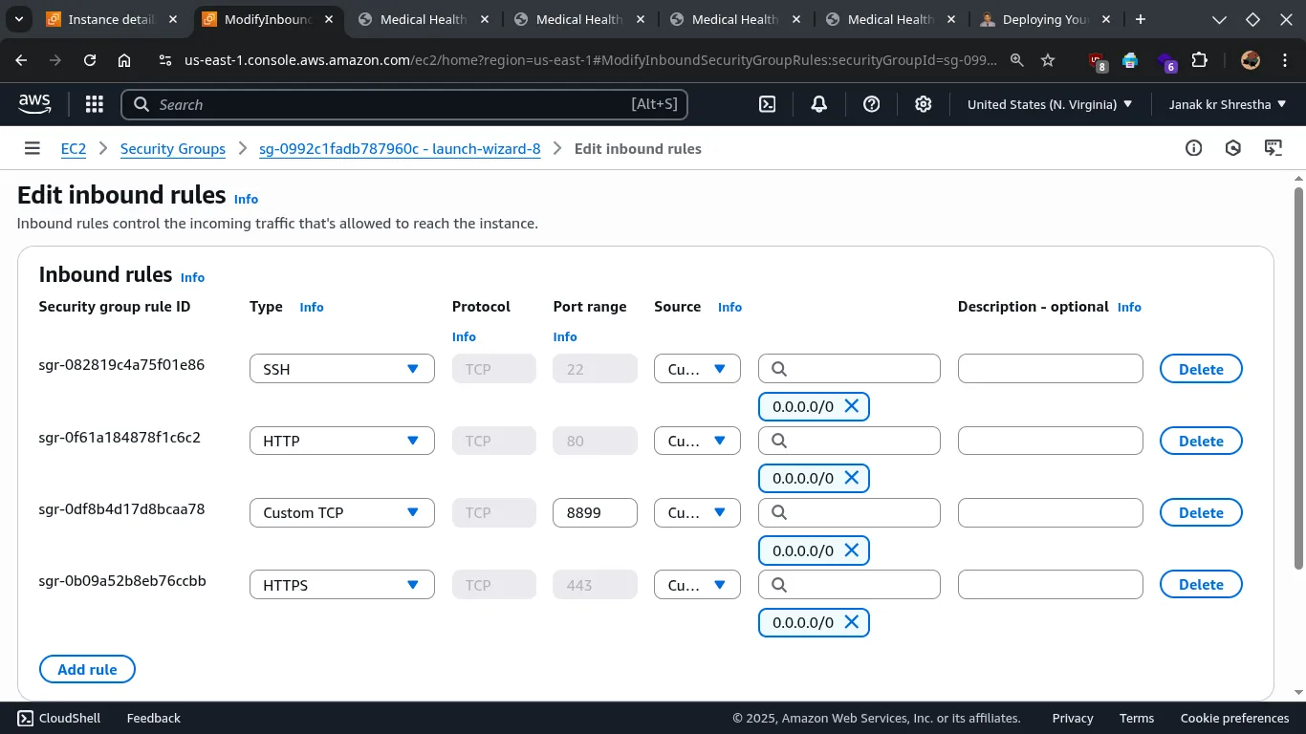This screenshot has width=1306, height=734.
Task: Click the port range field showing 8899
Action: pyautogui.click(x=595, y=512)
